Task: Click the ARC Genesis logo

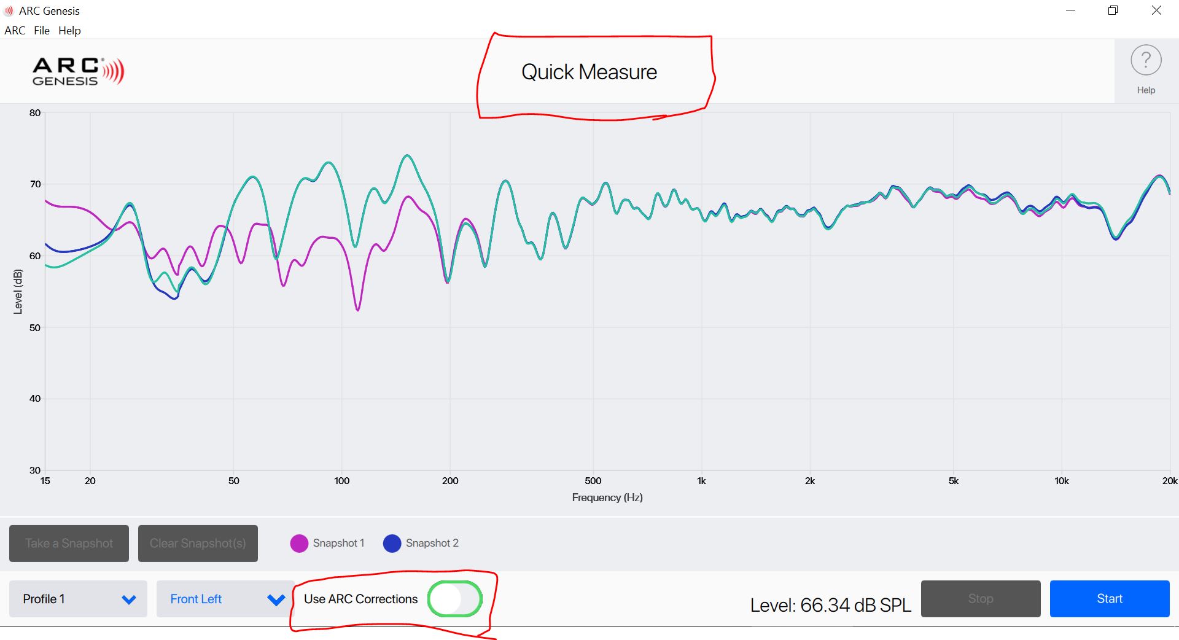Action: pos(78,71)
